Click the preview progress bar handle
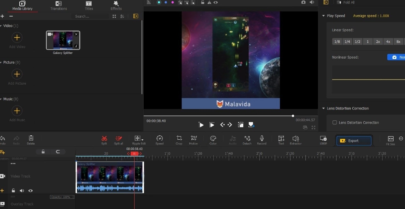Viewport: 405px width, 209px height. 293,116
